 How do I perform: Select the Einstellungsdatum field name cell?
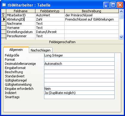(x=21, y=32)
